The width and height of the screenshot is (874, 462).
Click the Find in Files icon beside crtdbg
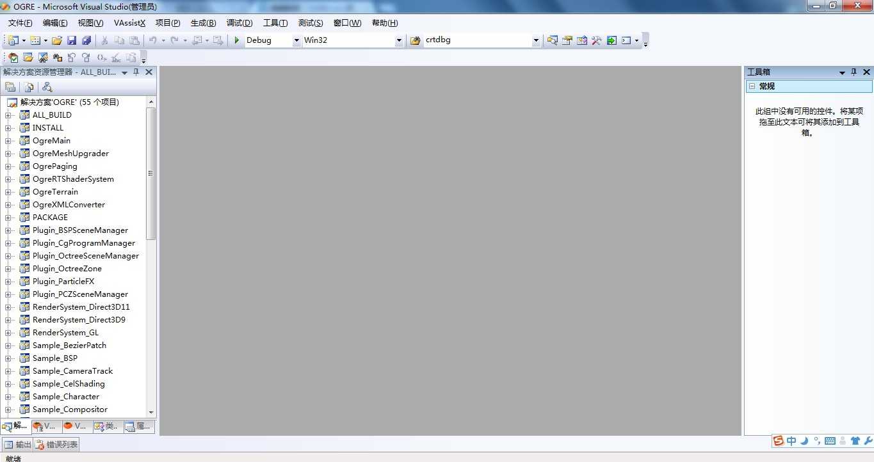coord(415,40)
